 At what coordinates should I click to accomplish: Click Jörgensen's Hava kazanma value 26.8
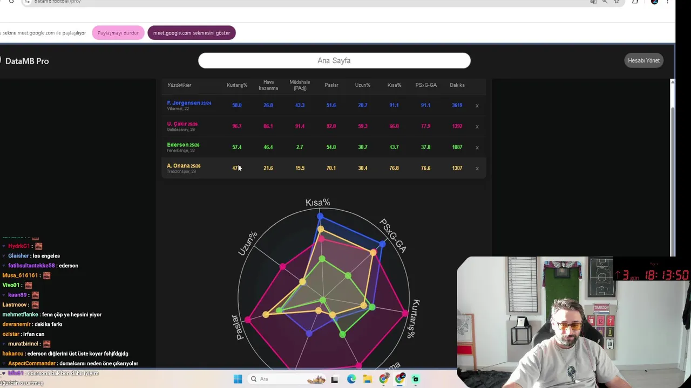(x=268, y=106)
